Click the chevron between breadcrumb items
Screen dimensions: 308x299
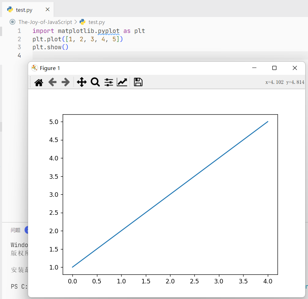click(76, 22)
